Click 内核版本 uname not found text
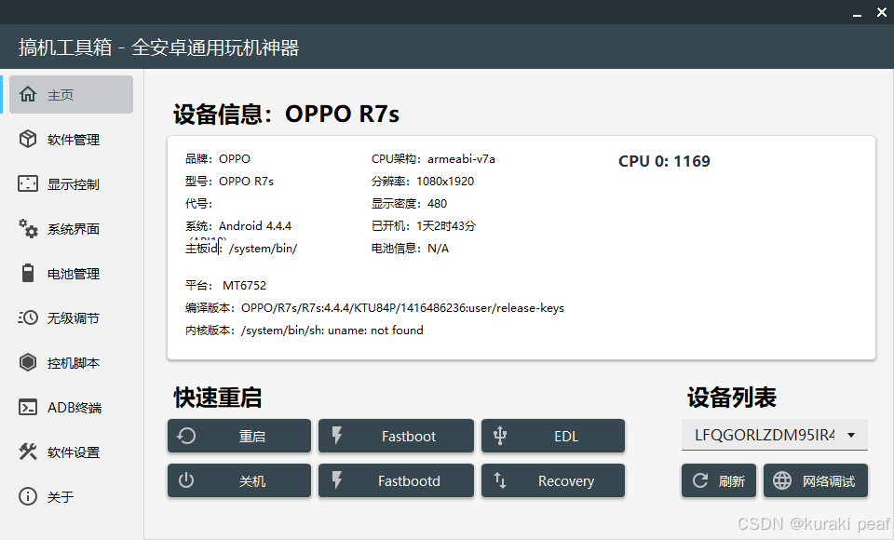The height and width of the screenshot is (540, 894). (x=304, y=331)
